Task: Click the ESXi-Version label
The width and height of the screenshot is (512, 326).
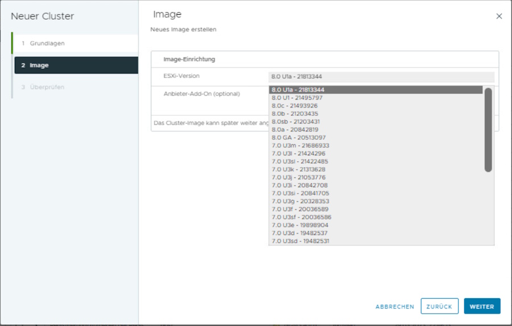Action: pyautogui.click(x=181, y=76)
